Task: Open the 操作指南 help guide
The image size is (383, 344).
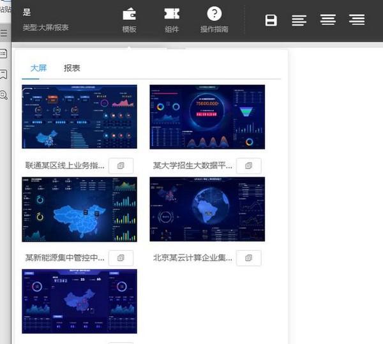Action: coord(214,20)
